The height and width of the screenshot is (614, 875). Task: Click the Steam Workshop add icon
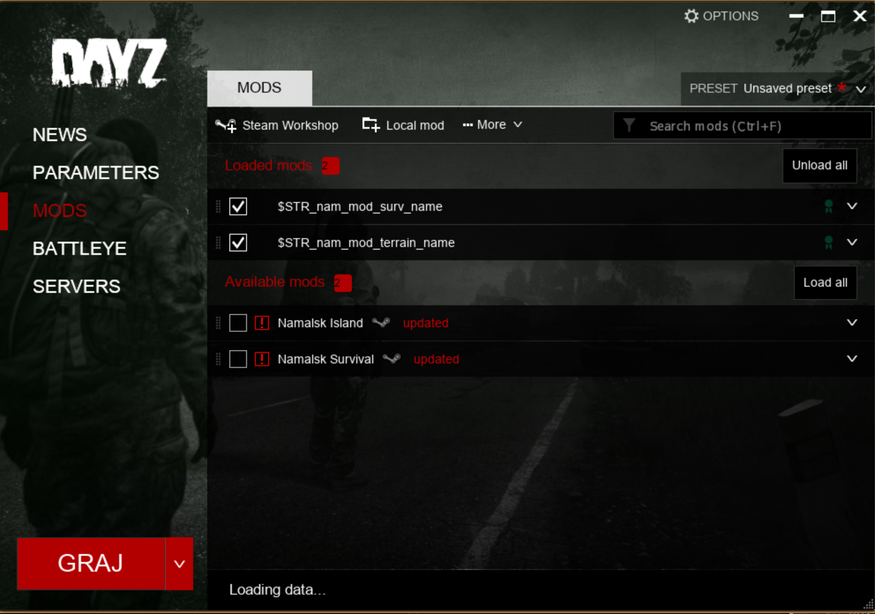[x=226, y=126]
